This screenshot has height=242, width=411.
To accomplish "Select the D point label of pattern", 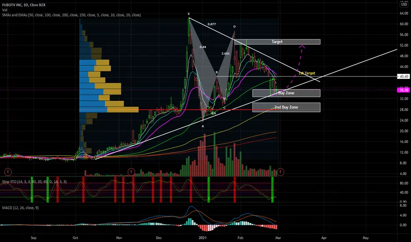I will pos(235,27).
